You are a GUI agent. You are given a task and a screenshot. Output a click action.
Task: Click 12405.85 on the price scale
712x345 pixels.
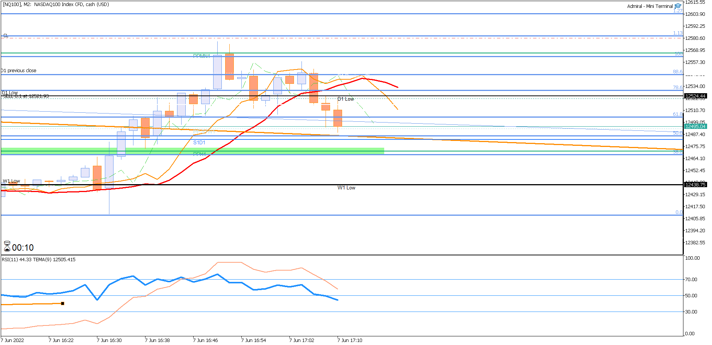pos(695,219)
